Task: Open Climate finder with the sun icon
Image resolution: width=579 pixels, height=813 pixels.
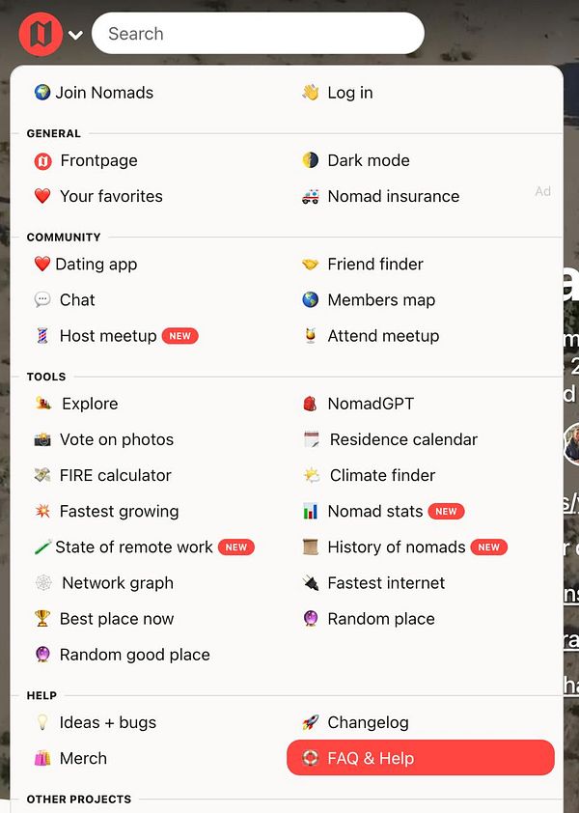Action: pyautogui.click(x=381, y=475)
